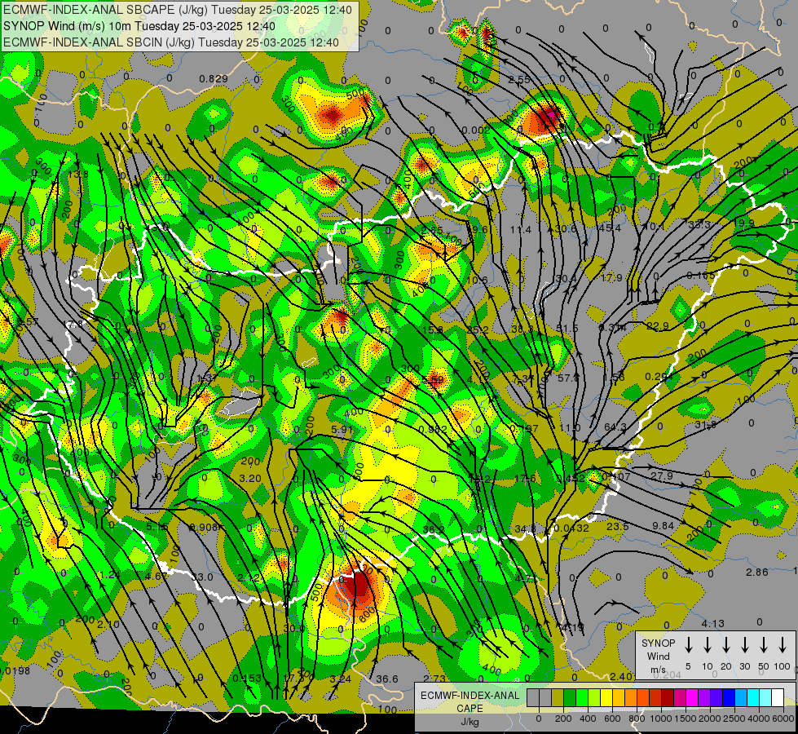Viewport: 798px width, 734px height.
Task: Click the 31.8 value on the map
Action: (x=705, y=424)
